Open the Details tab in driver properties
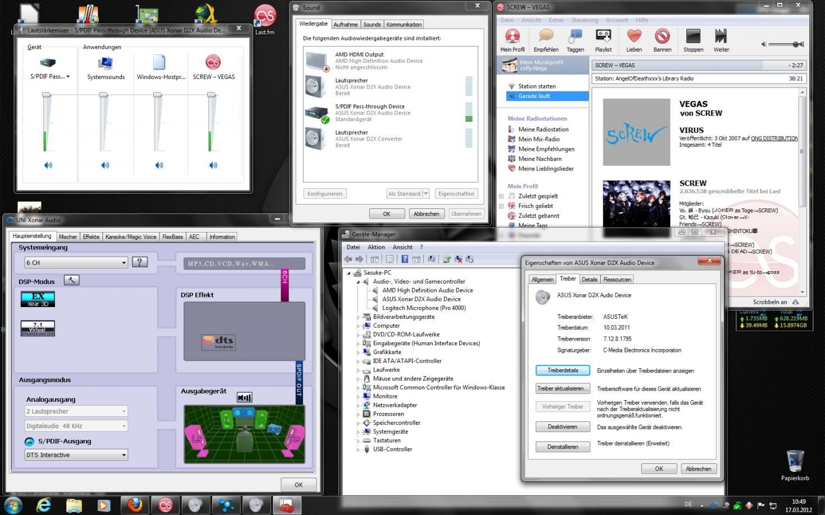Viewport: 825px width, 515px height. [589, 279]
